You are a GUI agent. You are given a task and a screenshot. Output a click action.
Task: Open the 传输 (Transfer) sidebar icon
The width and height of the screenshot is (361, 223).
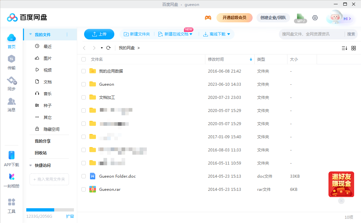(11, 62)
